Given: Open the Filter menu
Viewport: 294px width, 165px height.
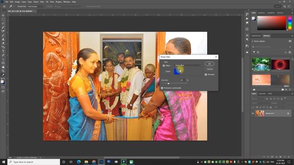Looking at the screenshot, I should click(42, 2).
